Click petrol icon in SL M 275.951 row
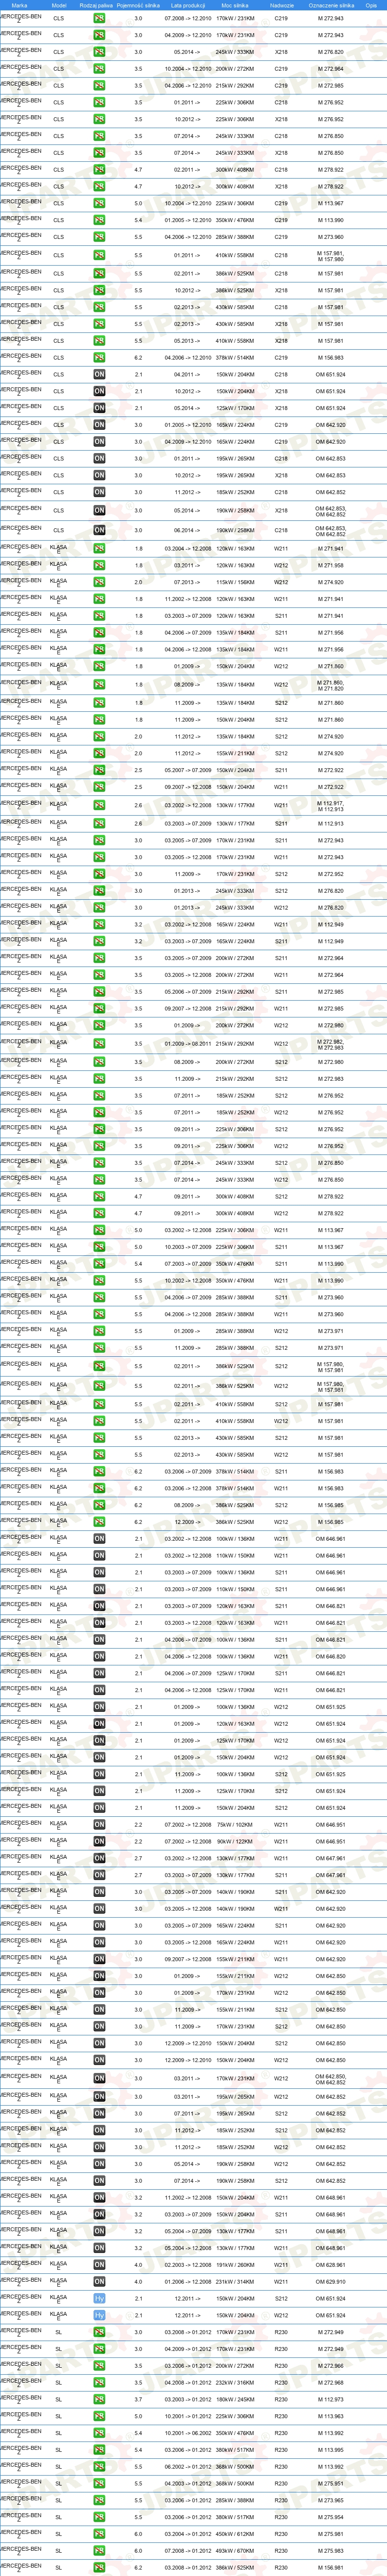The width and height of the screenshot is (387, 2576). [99, 2483]
